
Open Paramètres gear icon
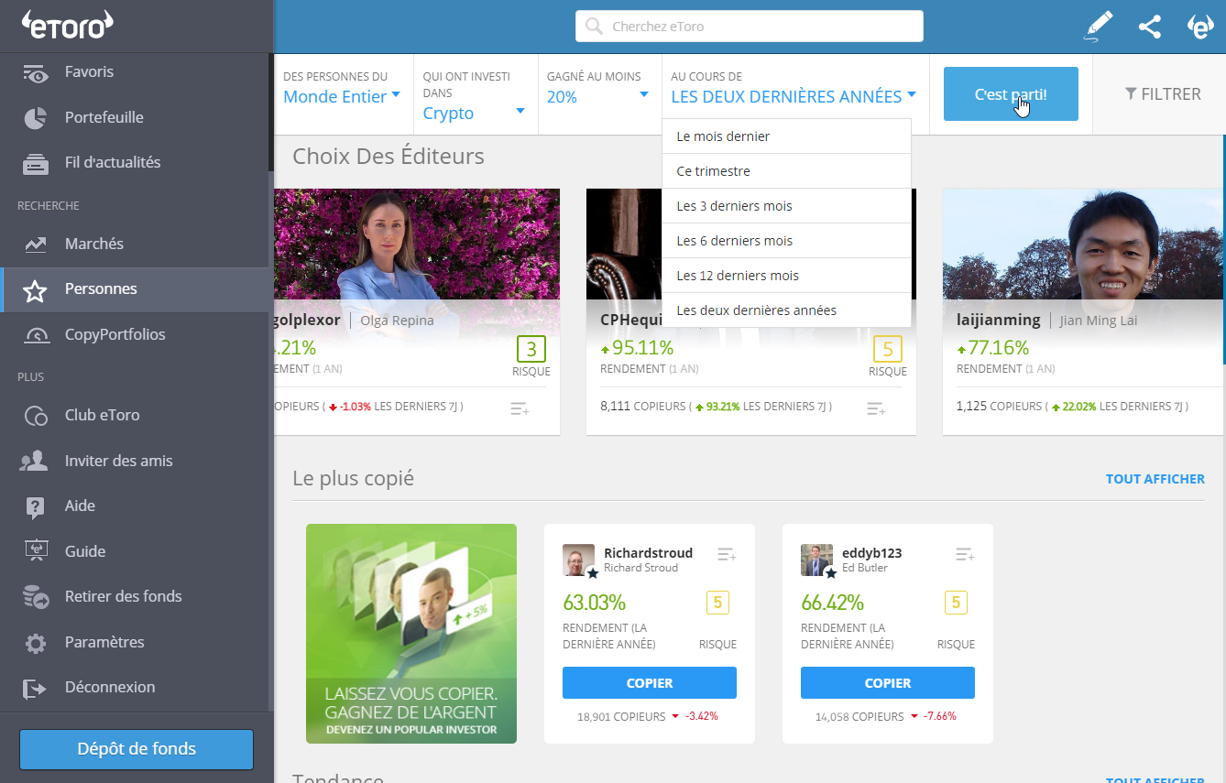pos(35,643)
